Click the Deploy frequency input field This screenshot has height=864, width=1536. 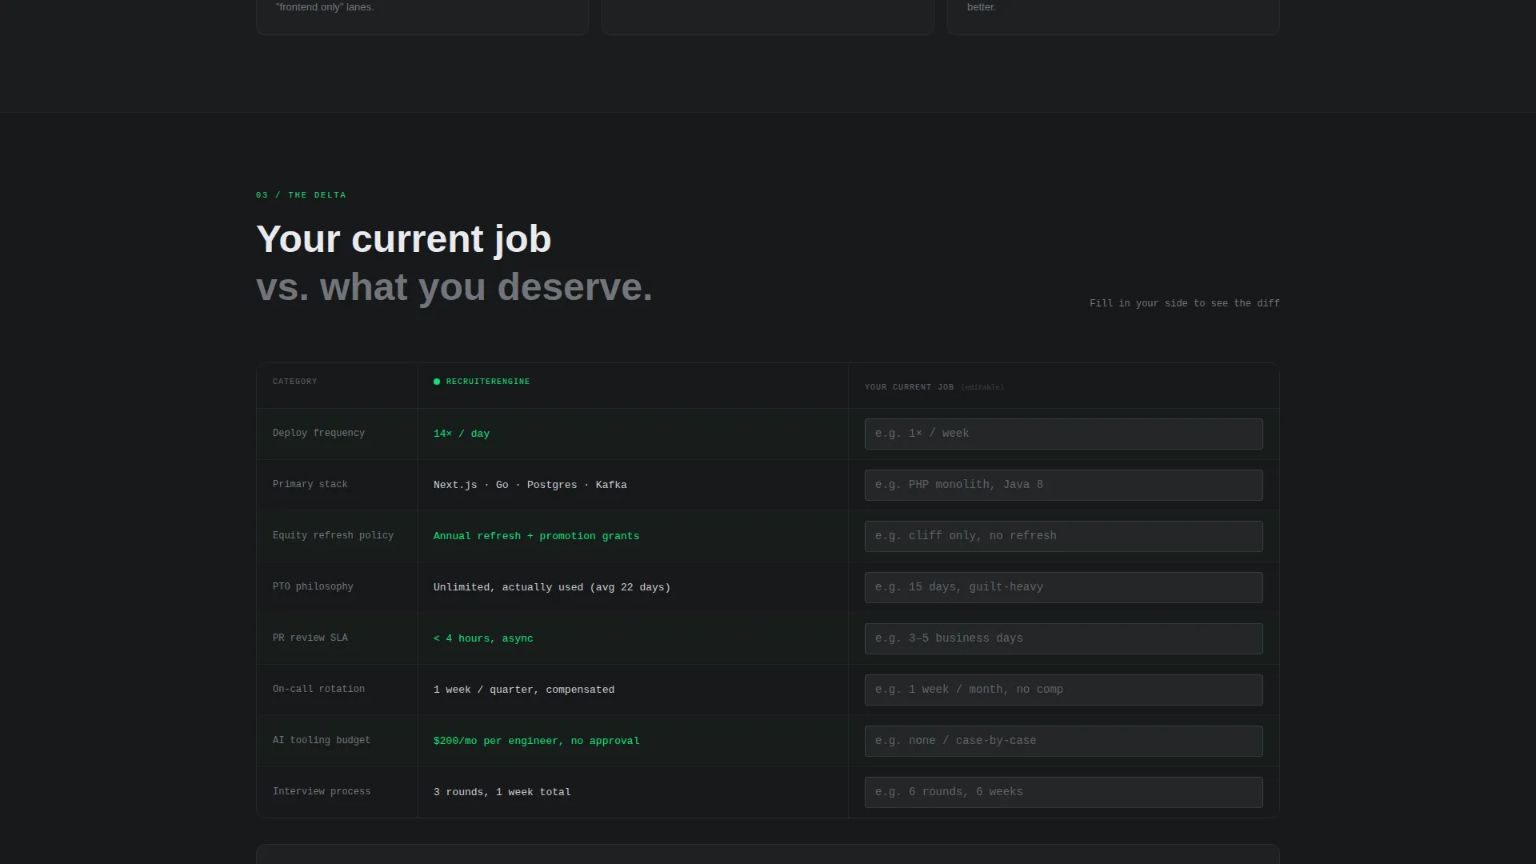(1063, 434)
